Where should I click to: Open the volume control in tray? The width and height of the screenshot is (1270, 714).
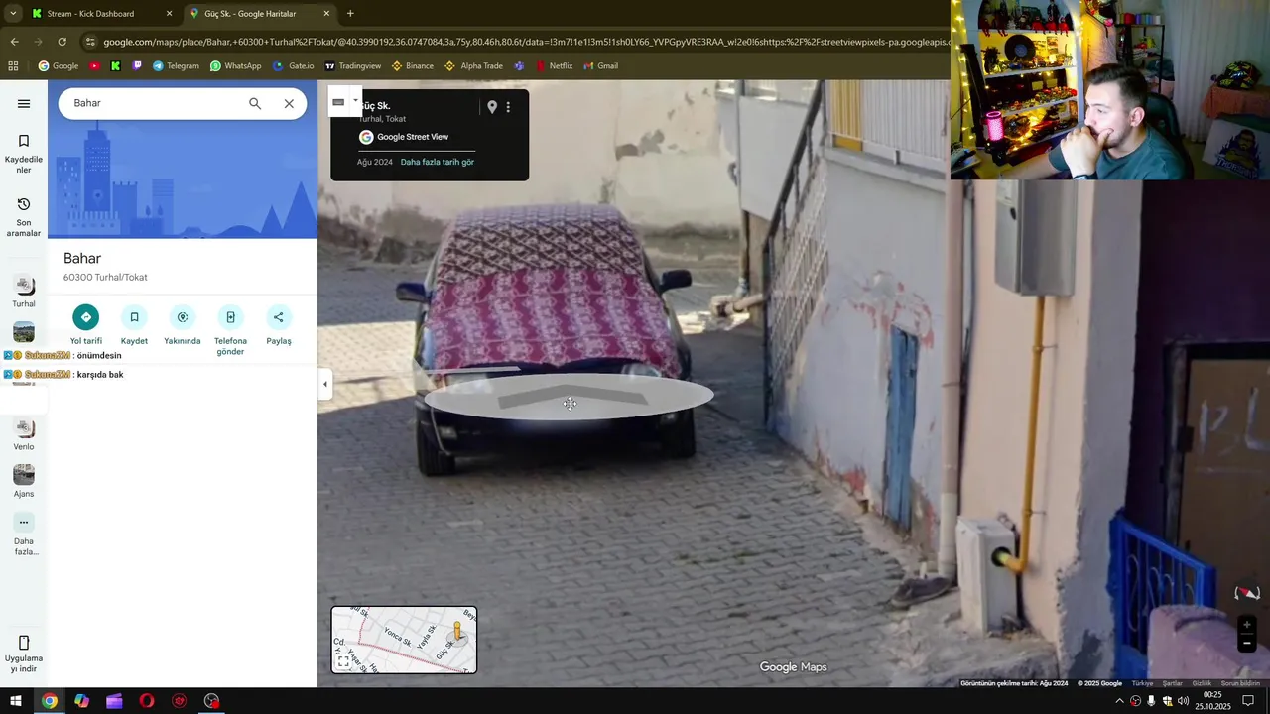coord(1184,701)
